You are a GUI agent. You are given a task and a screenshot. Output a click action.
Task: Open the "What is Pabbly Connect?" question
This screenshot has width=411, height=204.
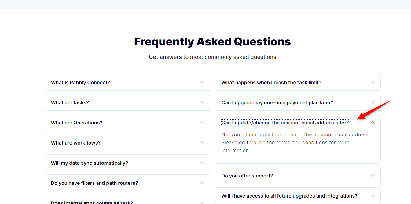80,83
